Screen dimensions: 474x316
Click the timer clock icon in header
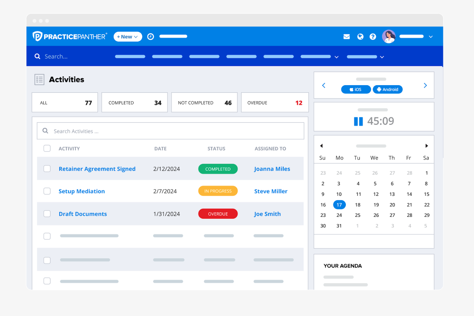pos(151,36)
